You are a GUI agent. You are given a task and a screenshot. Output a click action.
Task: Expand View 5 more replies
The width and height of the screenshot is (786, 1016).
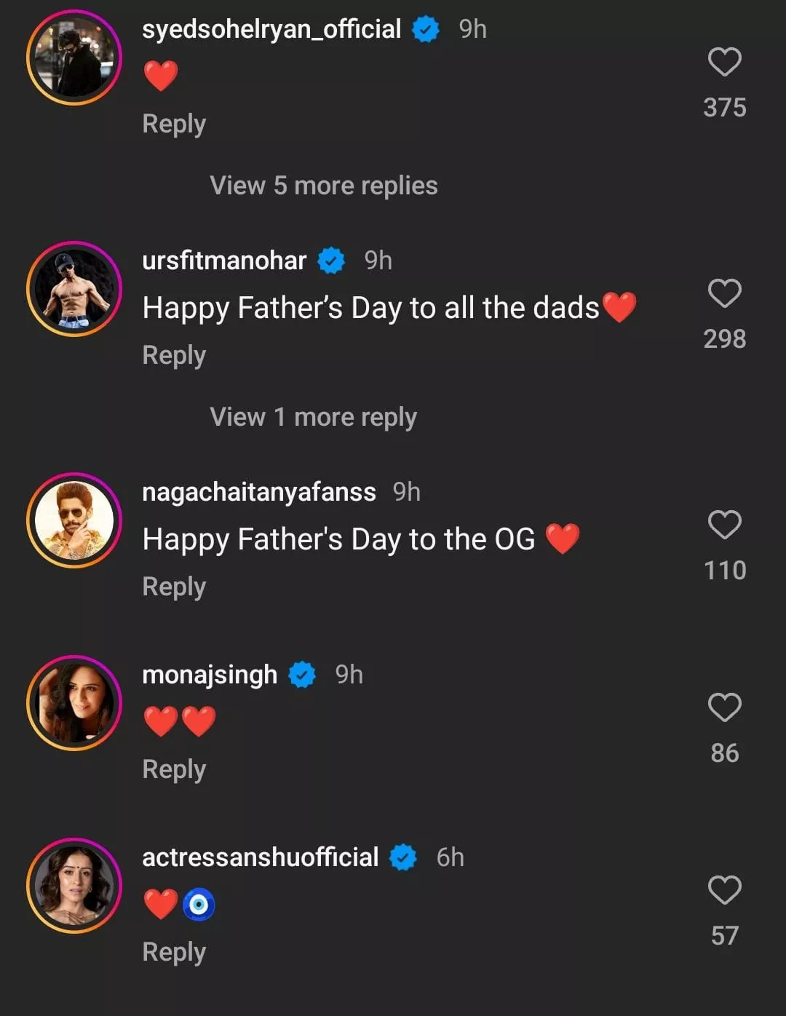click(323, 186)
